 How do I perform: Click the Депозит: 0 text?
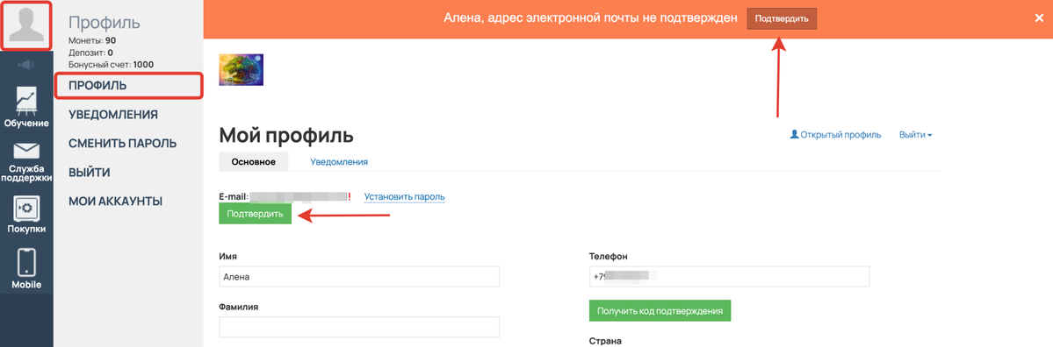(x=90, y=53)
